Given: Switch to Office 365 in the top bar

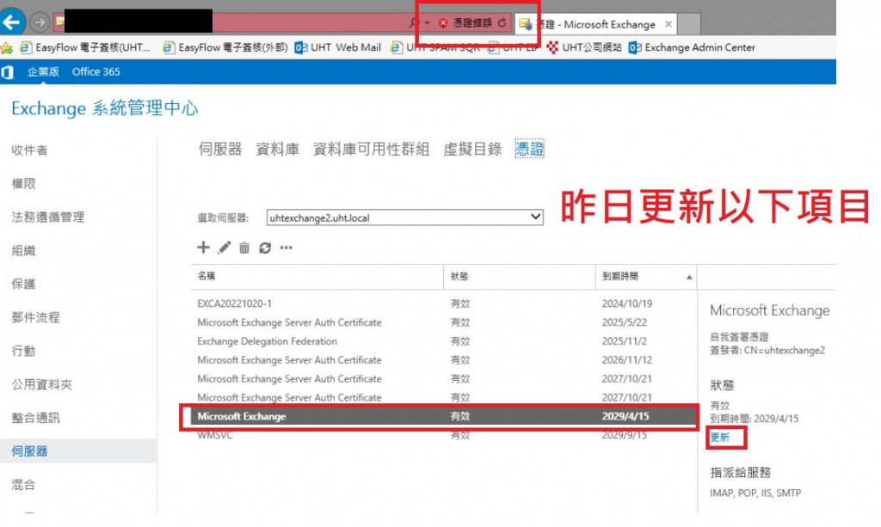Looking at the screenshot, I should 96,72.
